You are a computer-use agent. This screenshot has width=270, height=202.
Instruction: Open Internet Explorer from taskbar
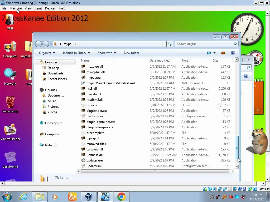(23, 197)
